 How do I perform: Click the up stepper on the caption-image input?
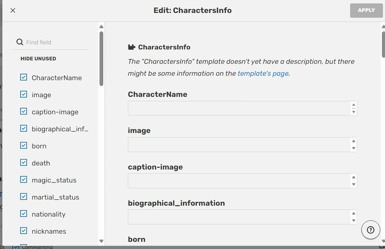coord(353,177)
